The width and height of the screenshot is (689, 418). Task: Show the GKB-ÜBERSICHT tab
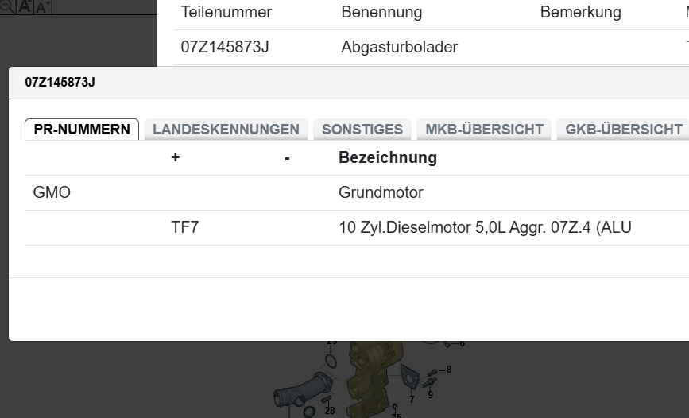(x=624, y=130)
